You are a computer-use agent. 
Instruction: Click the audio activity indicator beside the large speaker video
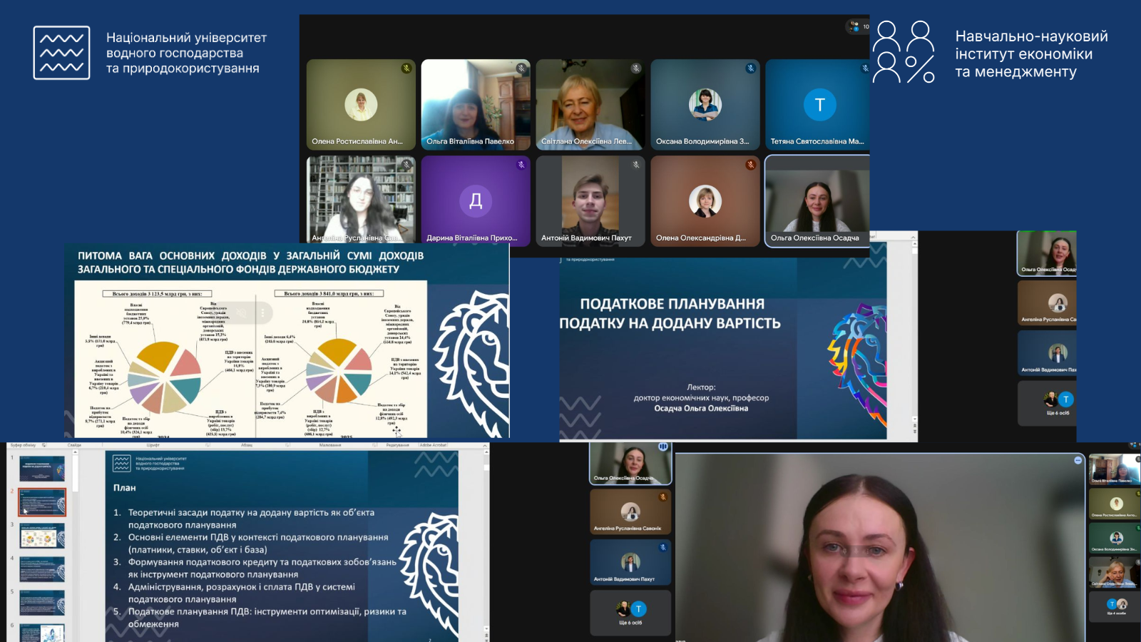coord(663,447)
